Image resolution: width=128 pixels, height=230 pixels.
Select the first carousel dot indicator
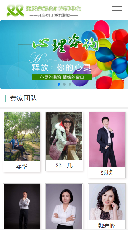coord(59,84)
